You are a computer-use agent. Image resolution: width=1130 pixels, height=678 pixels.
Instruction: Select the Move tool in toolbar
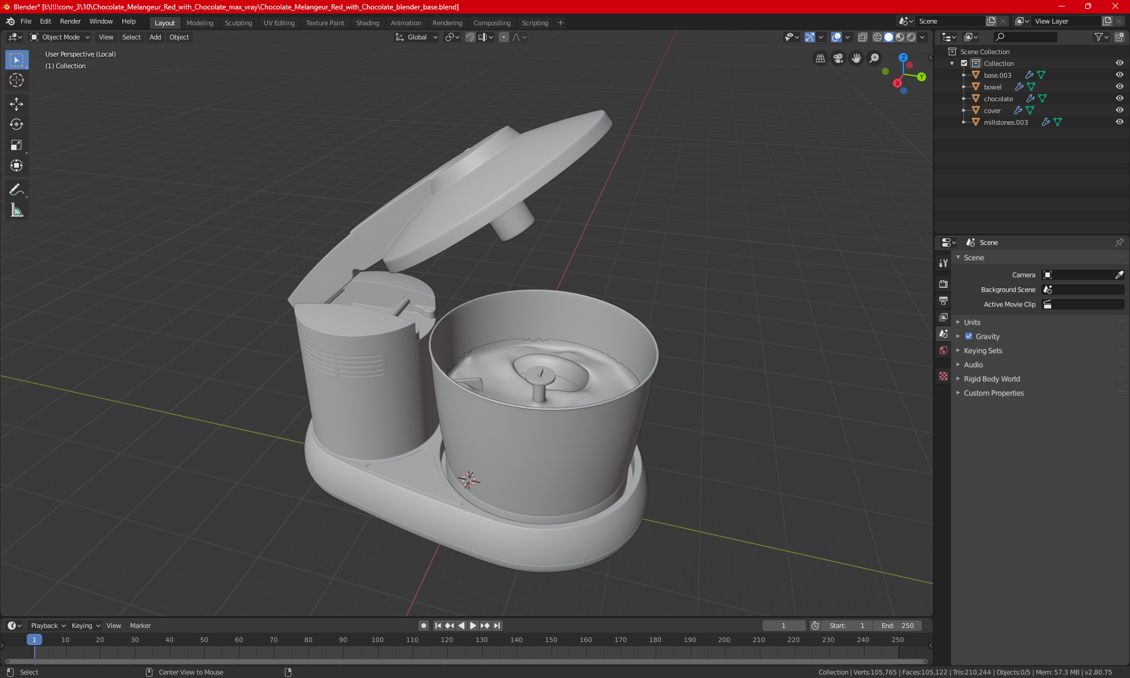pyautogui.click(x=16, y=104)
